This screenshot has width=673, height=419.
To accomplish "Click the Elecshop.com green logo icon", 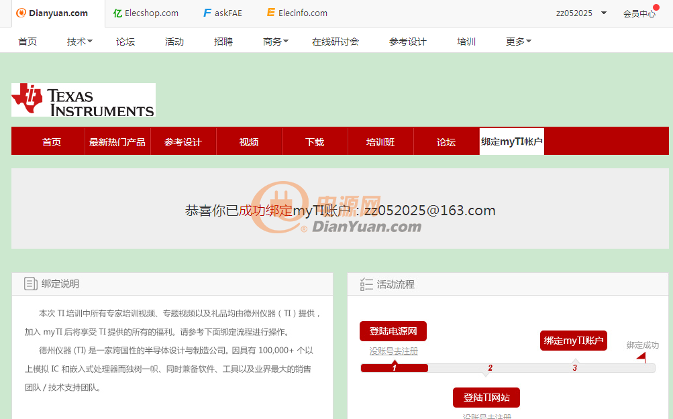I will [117, 13].
